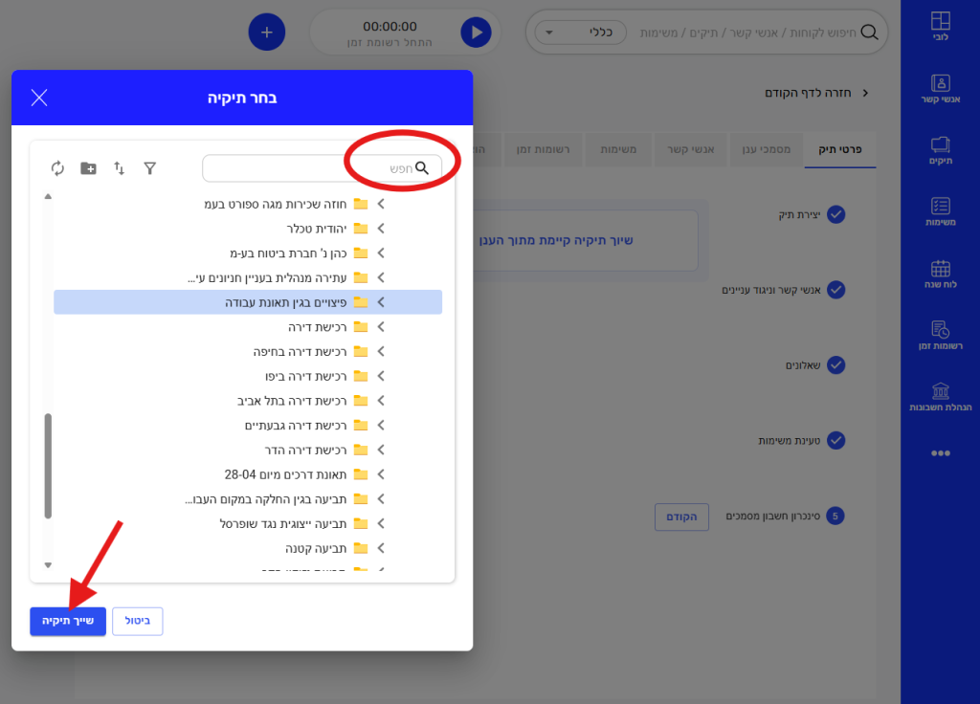The height and width of the screenshot is (704, 980).
Task: Expand the רכישת דירה בחיפה folder
Action: [x=381, y=352]
